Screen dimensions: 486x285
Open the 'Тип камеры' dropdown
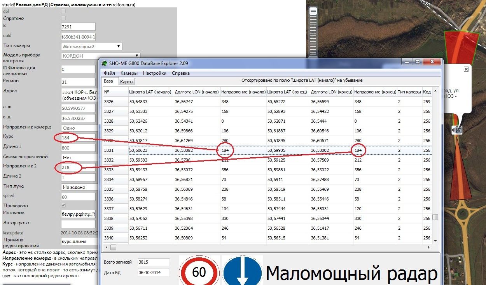[92, 46]
